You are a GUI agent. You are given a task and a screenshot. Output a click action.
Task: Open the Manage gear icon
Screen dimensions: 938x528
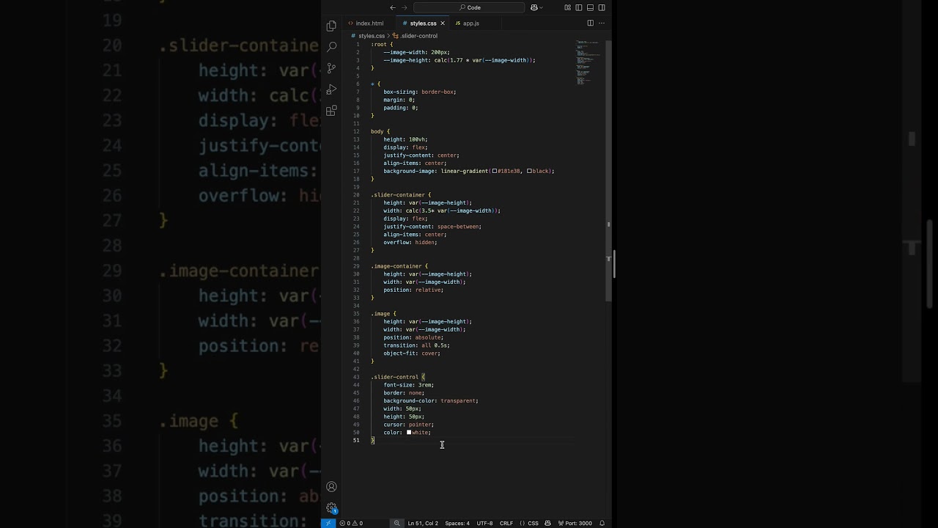pyautogui.click(x=331, y=507)
